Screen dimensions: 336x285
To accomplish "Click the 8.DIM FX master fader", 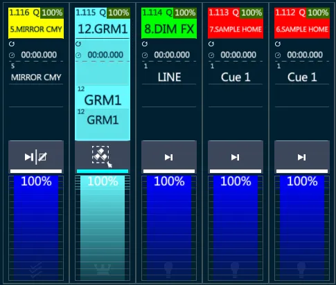I will click(x=169, y=228).
